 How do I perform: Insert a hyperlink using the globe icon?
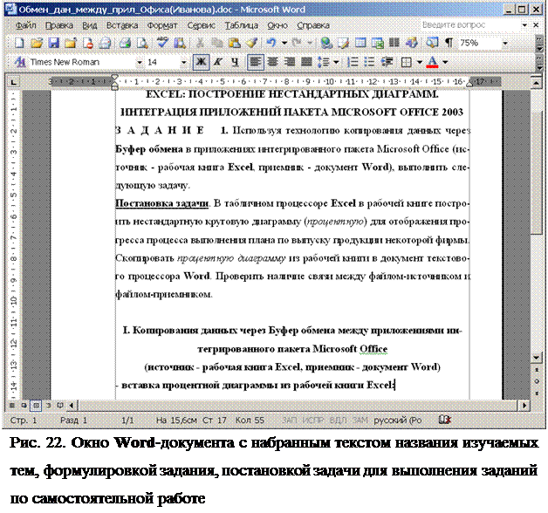coord(326,43)
